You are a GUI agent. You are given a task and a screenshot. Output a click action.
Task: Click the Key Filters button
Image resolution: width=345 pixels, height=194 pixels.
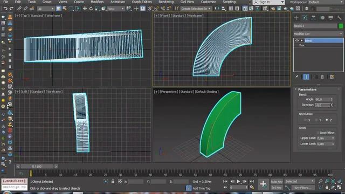click(303, 188)
